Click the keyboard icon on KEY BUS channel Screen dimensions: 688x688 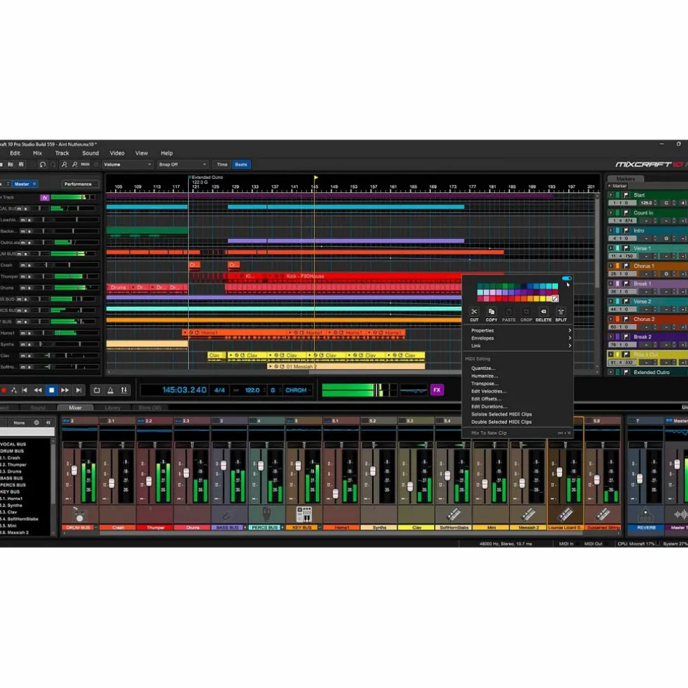pyautogui.click(x=303, y=514)
